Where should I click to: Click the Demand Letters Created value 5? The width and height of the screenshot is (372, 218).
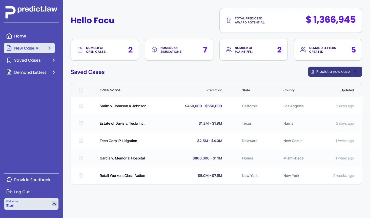pos(354,50)
